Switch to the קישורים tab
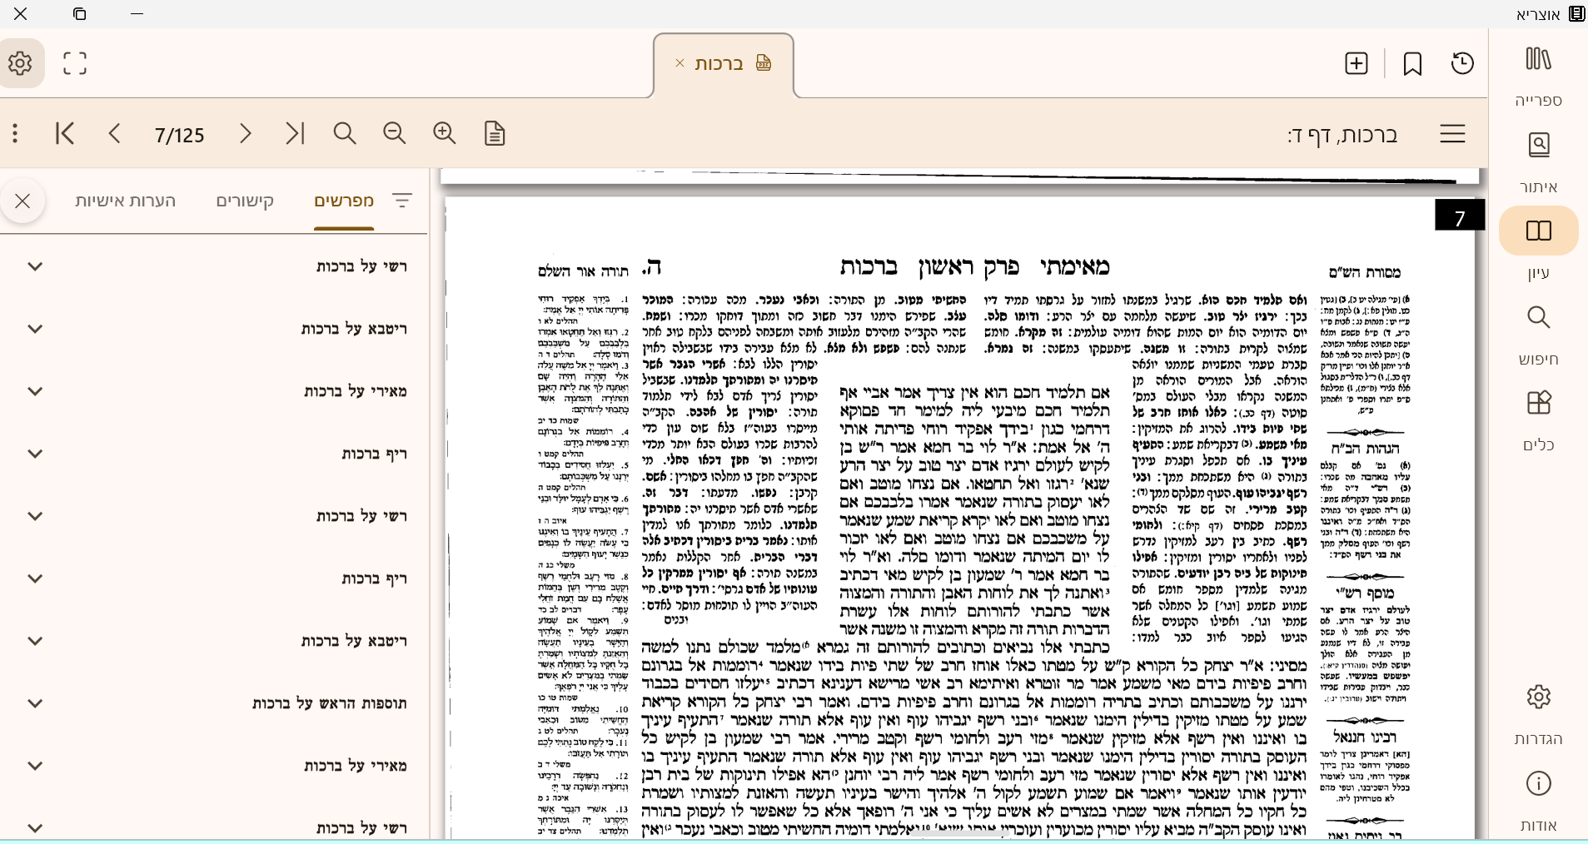The height and width of the screenshot is (844, 1588). tap(245, 201)
